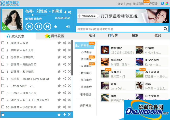Open 歌手频道 in sidebar

click(86, 95)
